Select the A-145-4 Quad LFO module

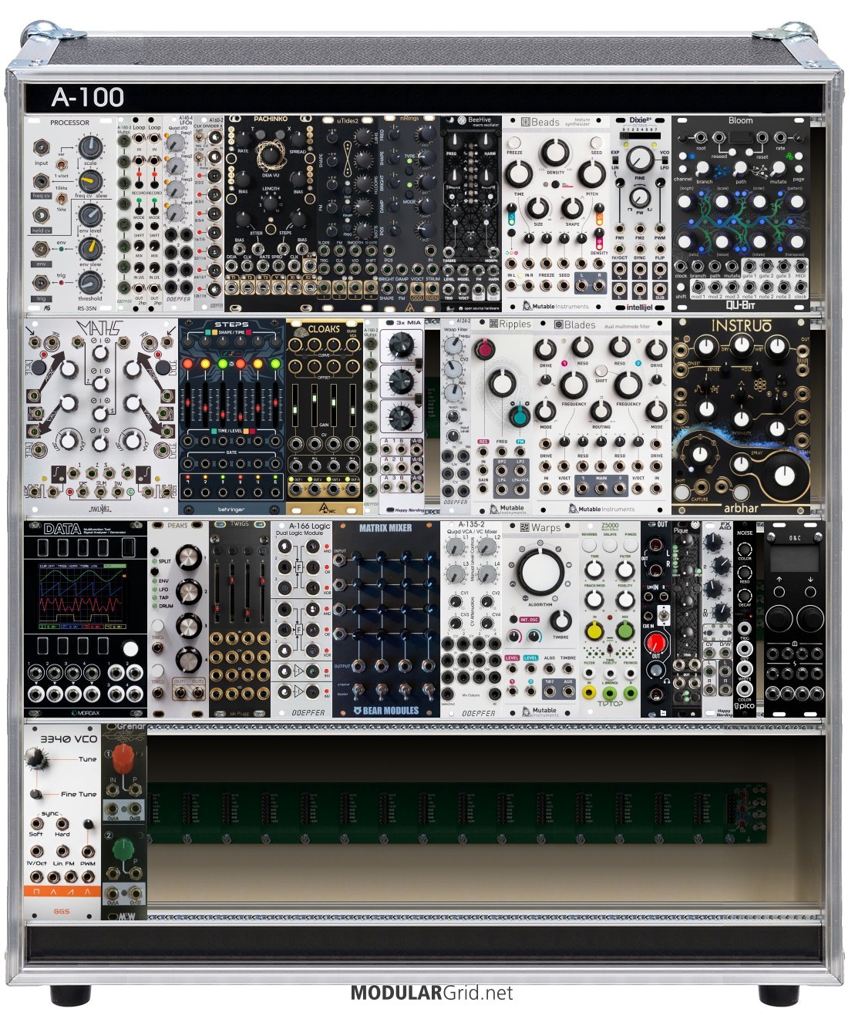pyautogui.click(x=178, y=214)
